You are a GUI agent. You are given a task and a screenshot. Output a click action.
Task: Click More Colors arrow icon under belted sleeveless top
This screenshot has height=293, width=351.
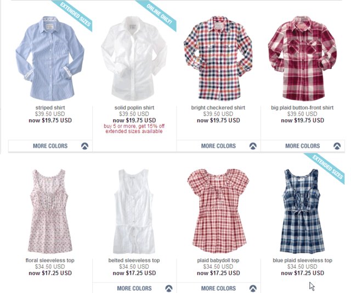pos(169,288)
